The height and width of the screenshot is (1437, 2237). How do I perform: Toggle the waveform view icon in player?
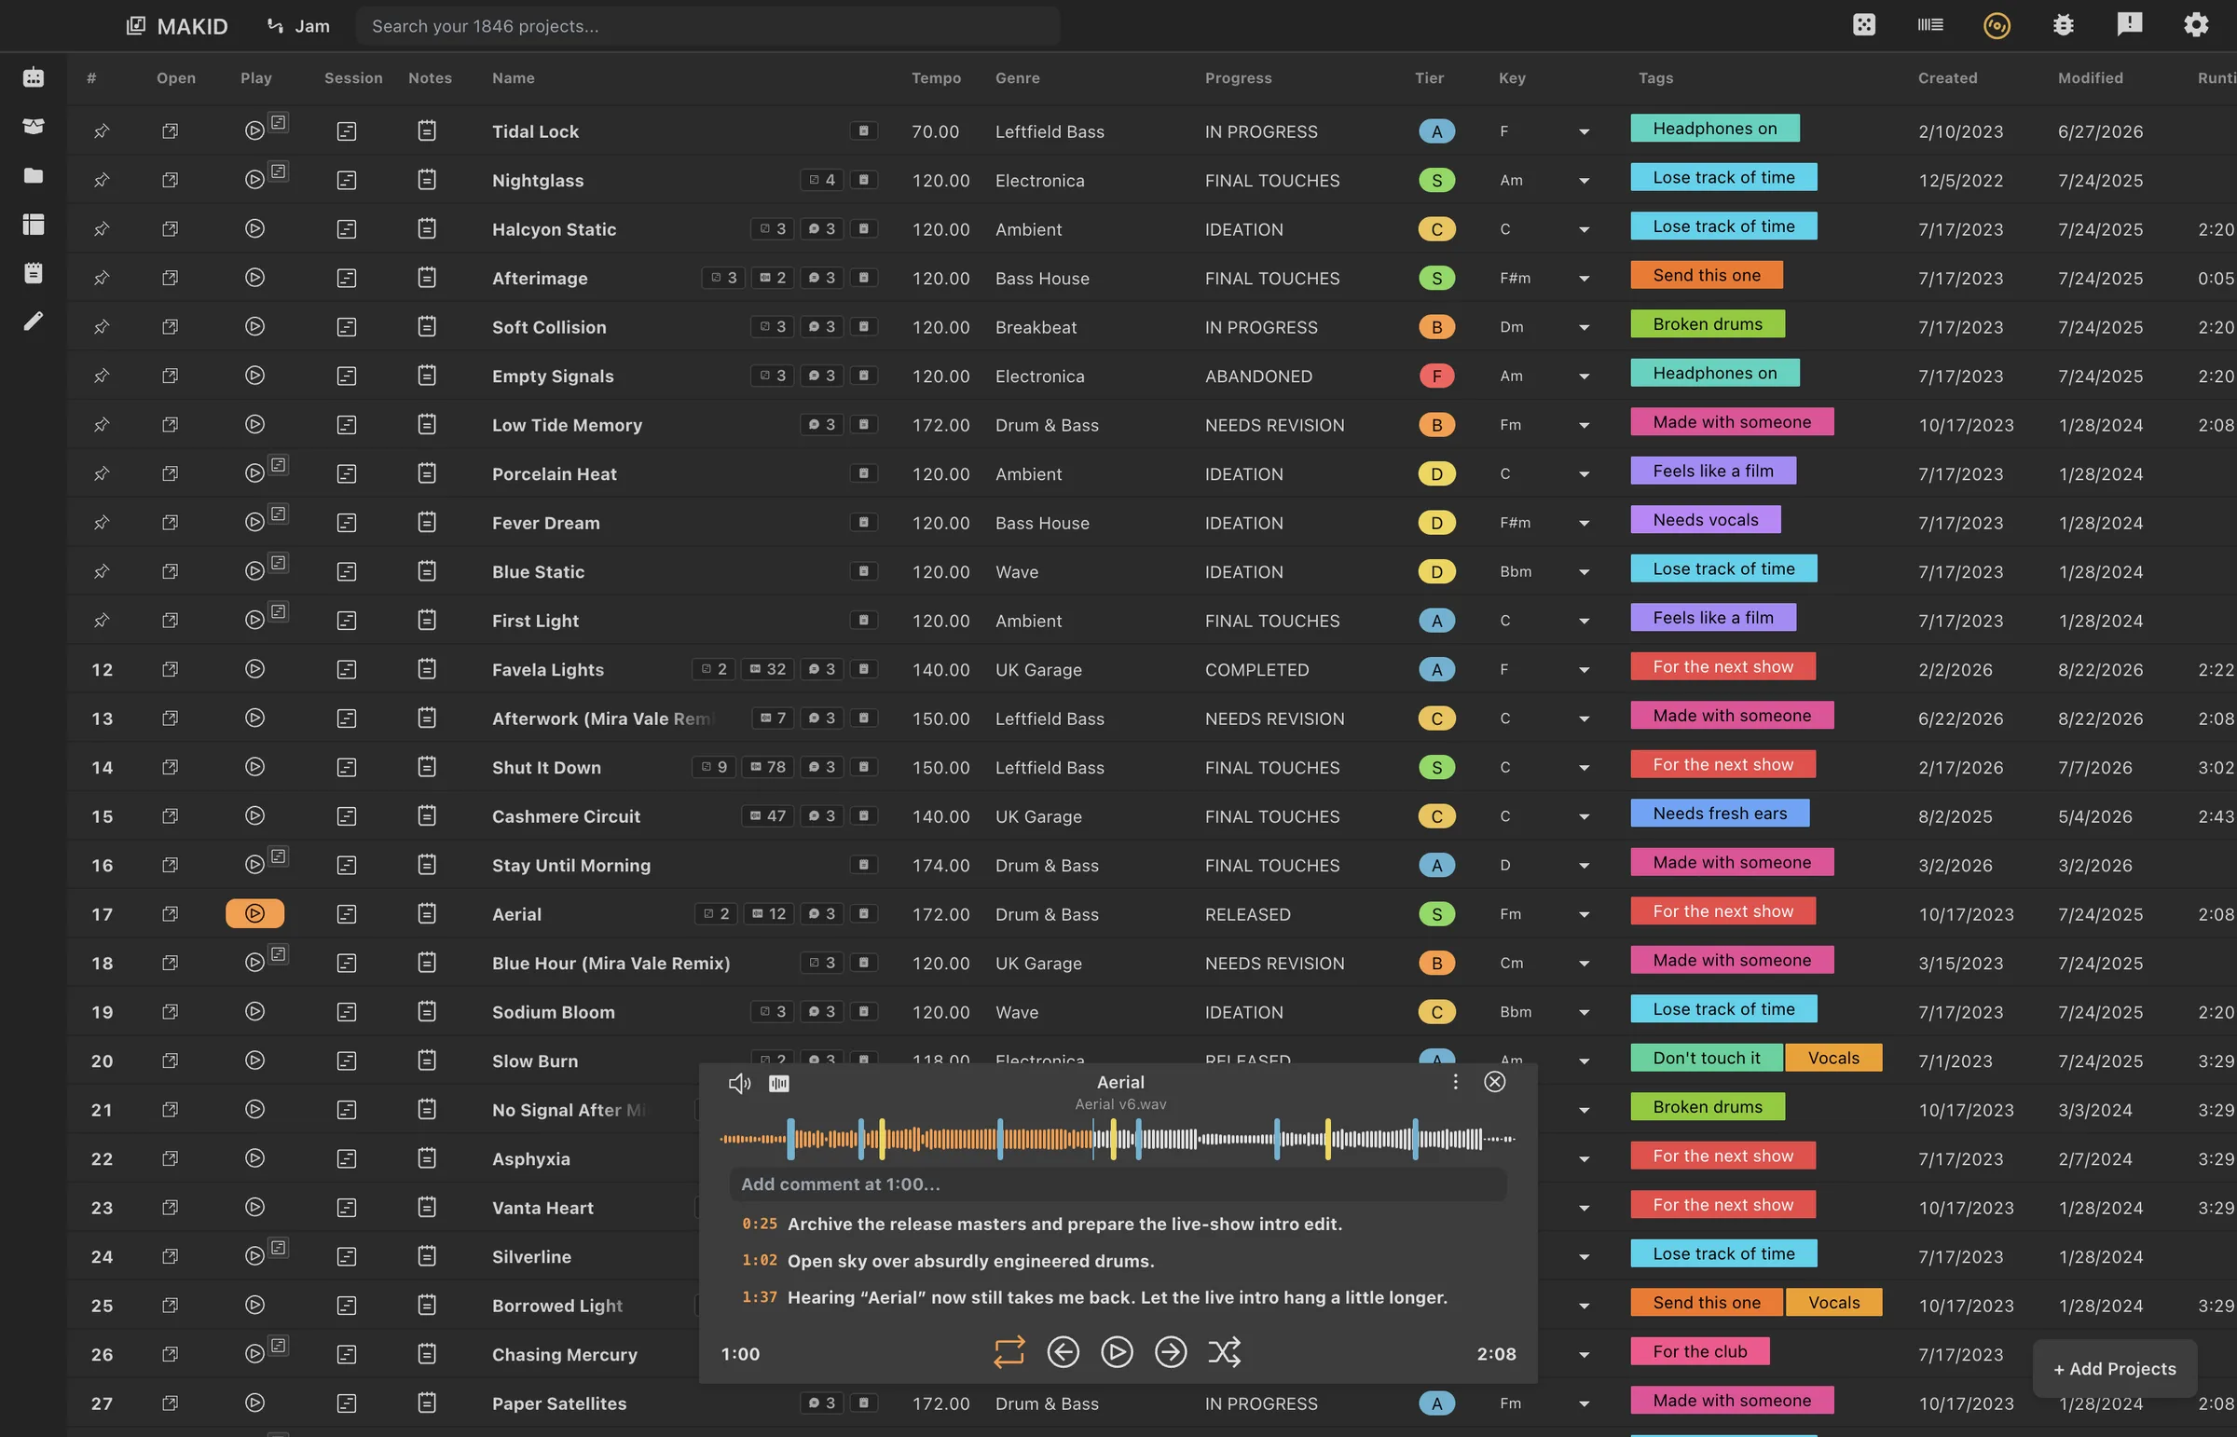pos(779,1084)
